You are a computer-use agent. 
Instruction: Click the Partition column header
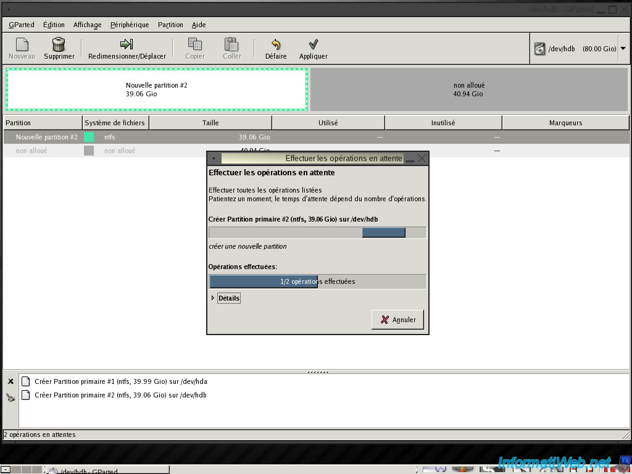pos(43,123)
